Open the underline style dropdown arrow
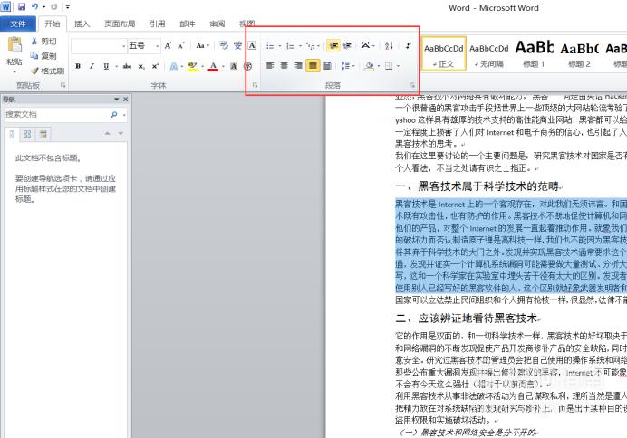The width and height of the screenshot is (627, 438). 116,66
